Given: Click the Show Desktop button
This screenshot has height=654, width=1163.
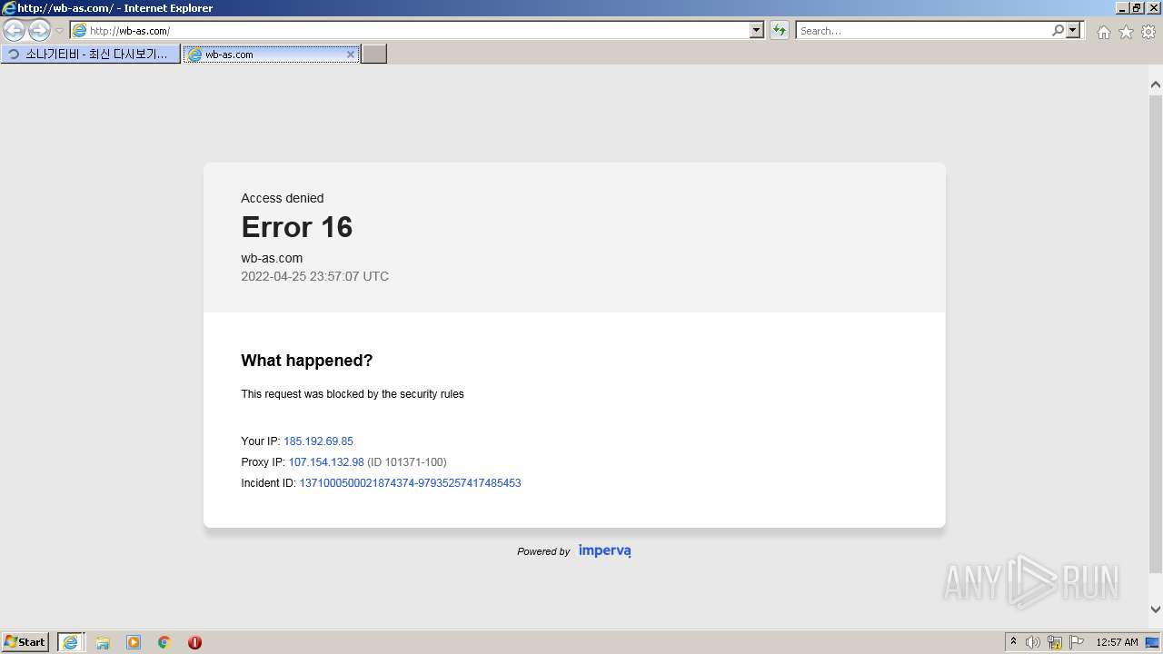Looking at the screenshot, I should click(x=1153, y=642).
